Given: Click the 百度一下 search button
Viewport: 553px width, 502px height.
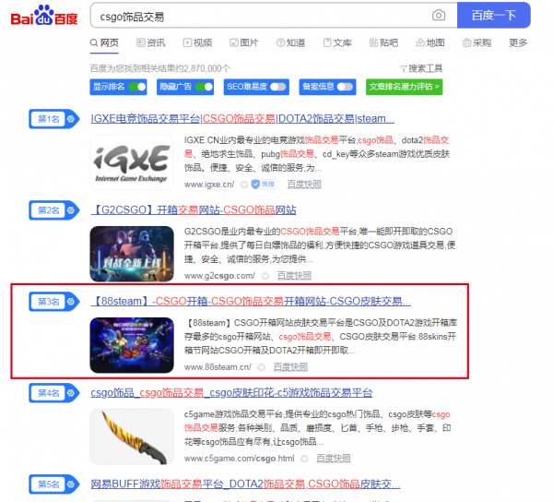Looking at the screenshot, I should tap(494, 15).
